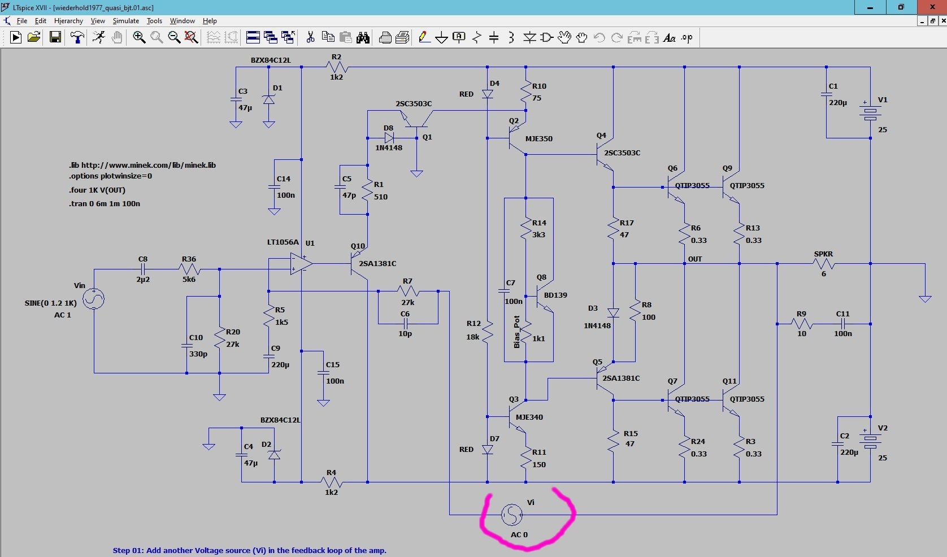947x557 pixels.
Task: Place a Diode from the toolbar
Action: (529, 37)
